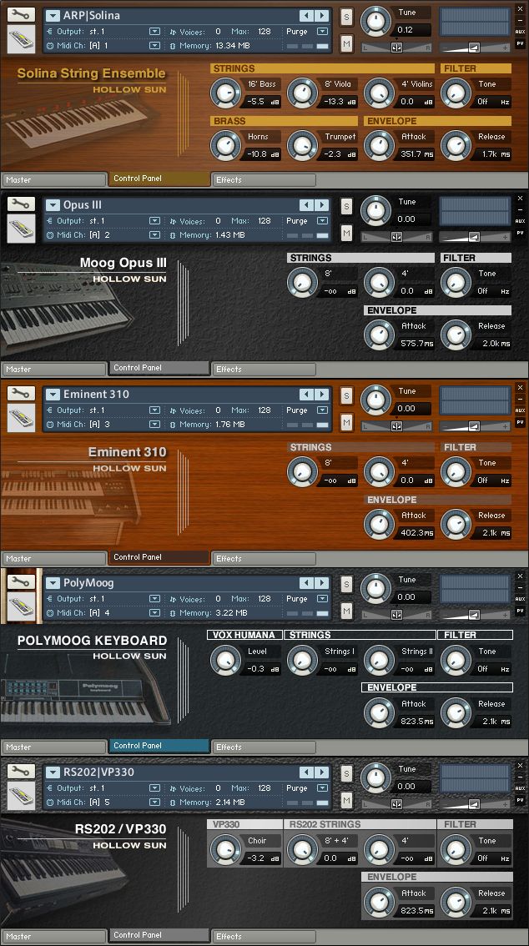
Task: Open Opus III Midi Ch dropdown arrow
Action: coord(155,234)
